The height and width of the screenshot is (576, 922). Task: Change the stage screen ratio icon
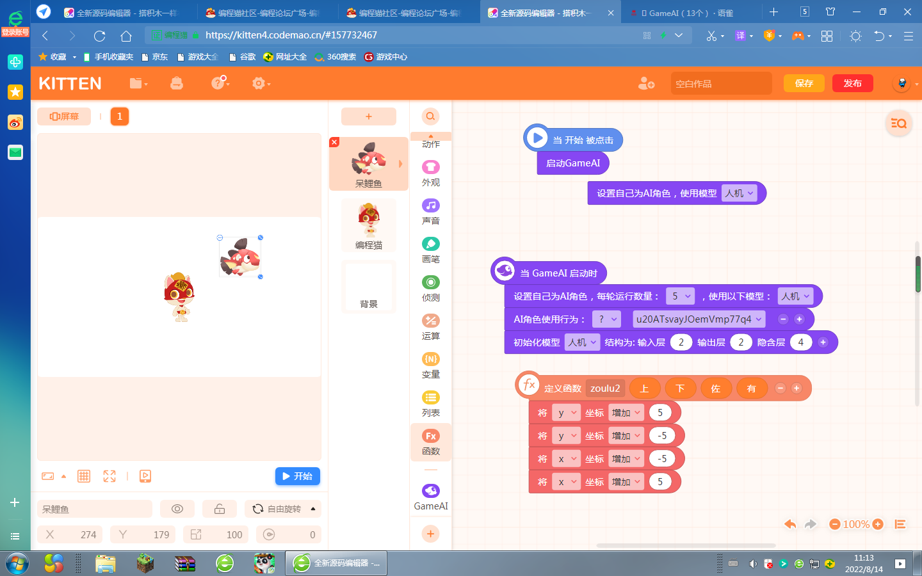48,476
